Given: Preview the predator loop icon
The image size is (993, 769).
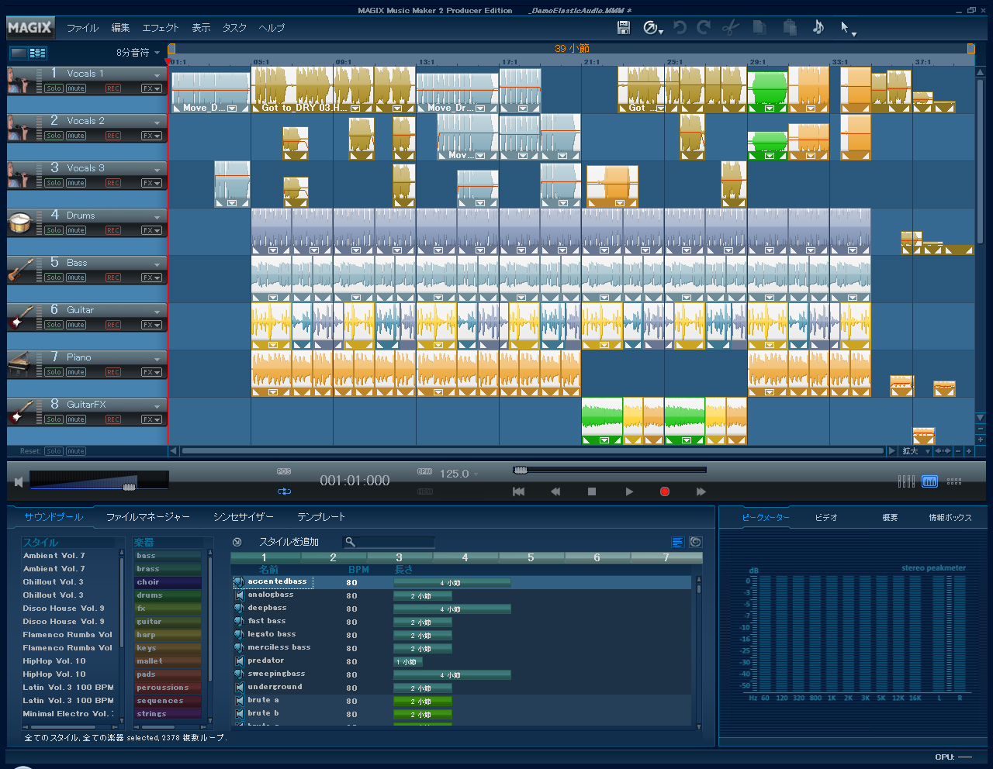Looking at the screenshot, I should [x=240, y=661].
